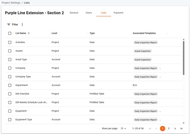Open the three-dot more options menu
The width and height of the screenshot is (190, 134).
(x=22, y=25)
